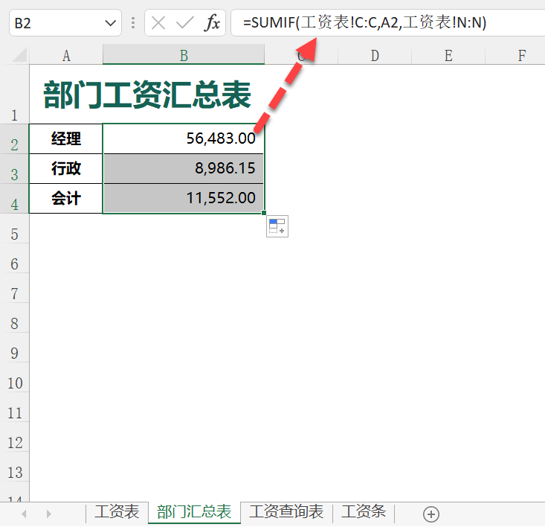Select column D header

tap(374, 54)
